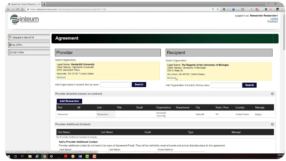286x161 pixels.
Task: Click the Add Researcher button
Action: [69, 101]
